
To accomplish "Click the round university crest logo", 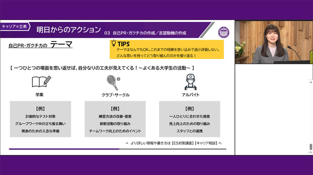I will click(224, 32).
